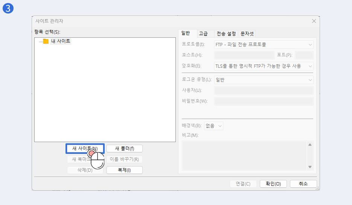Click the 연결(C) button
This screenshot has width=352, height=205.
tap(243, 184)
